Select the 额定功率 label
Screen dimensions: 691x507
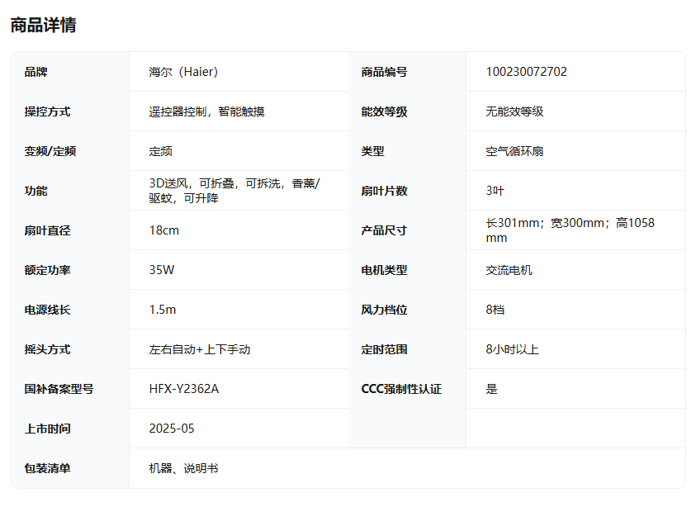tap(47, 270)
